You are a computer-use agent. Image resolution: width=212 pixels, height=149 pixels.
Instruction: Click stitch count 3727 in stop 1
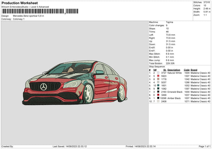coord(164,73)
